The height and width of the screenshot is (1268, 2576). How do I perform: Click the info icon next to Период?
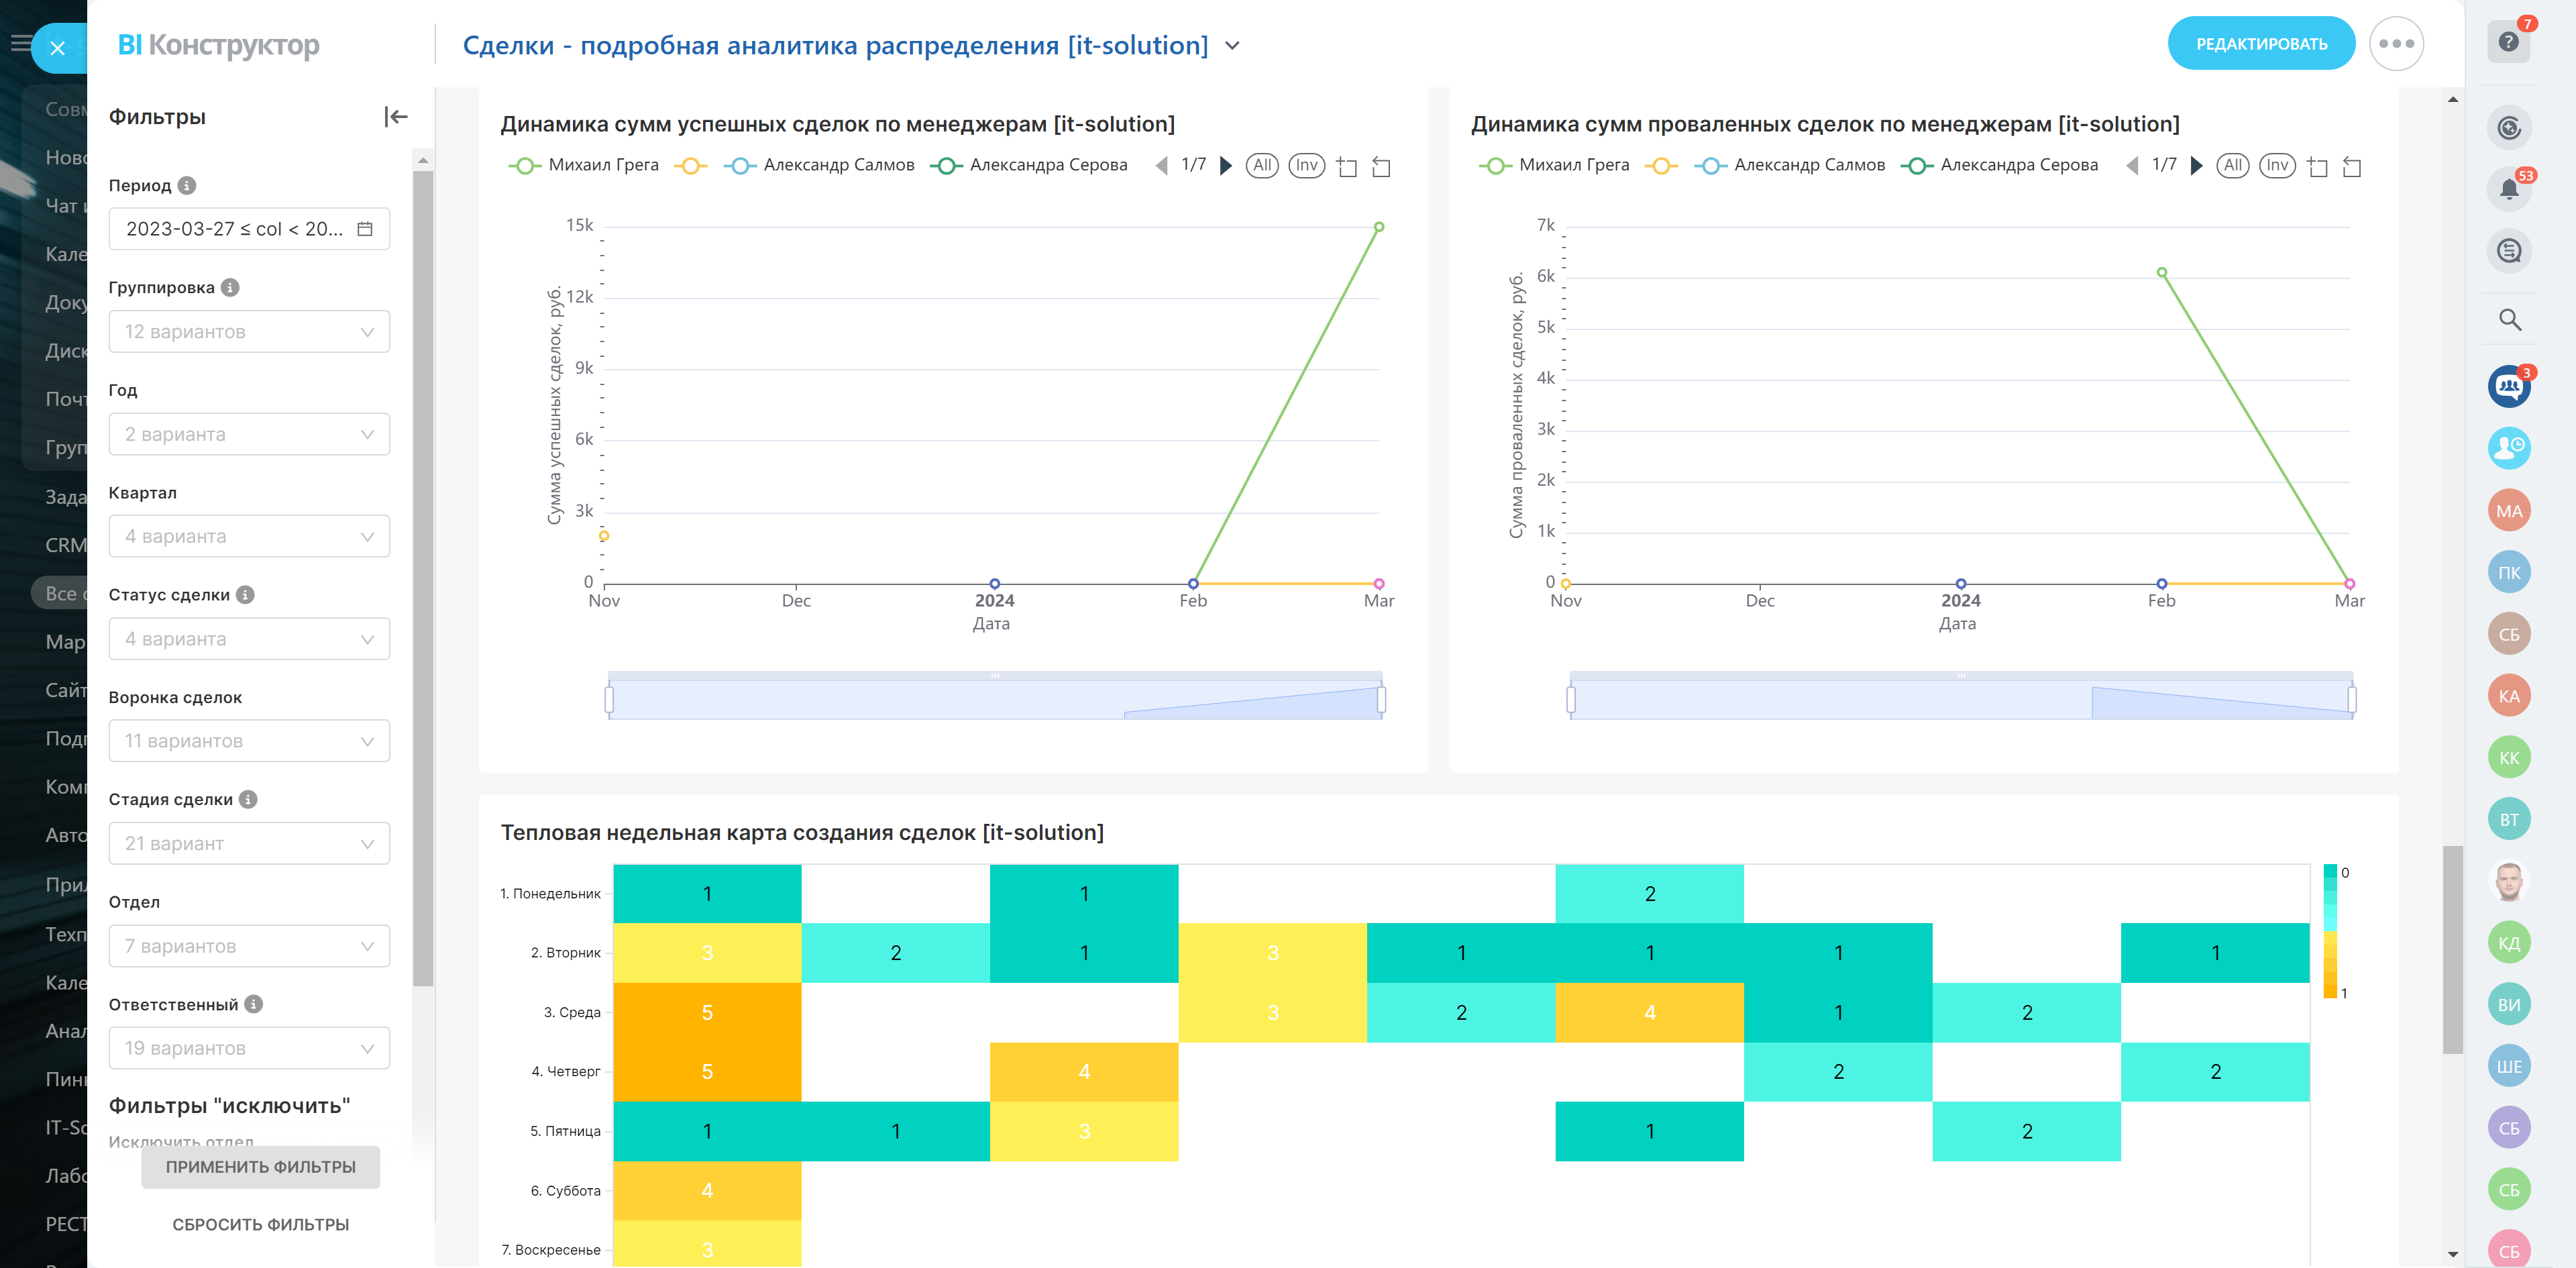[x=187, y=185]
